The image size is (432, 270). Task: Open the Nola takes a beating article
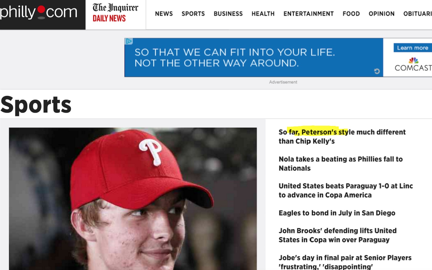pyautogui.click(x=340, y=163)
